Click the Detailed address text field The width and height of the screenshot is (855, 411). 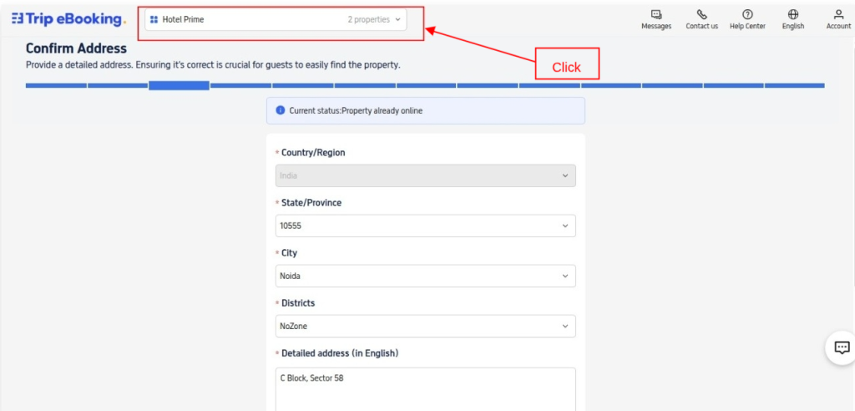coord(425,388)
